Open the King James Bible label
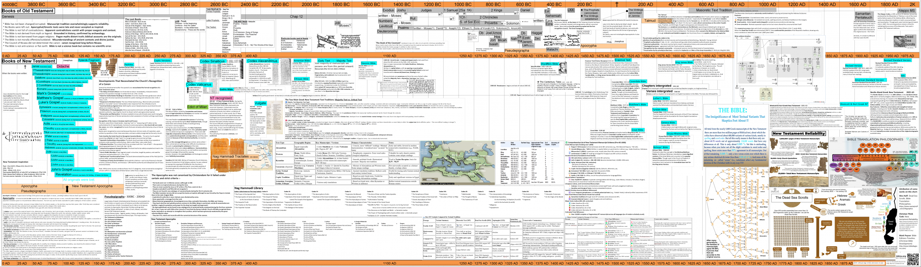The image size is (921, 267). [x=684, y=62]
